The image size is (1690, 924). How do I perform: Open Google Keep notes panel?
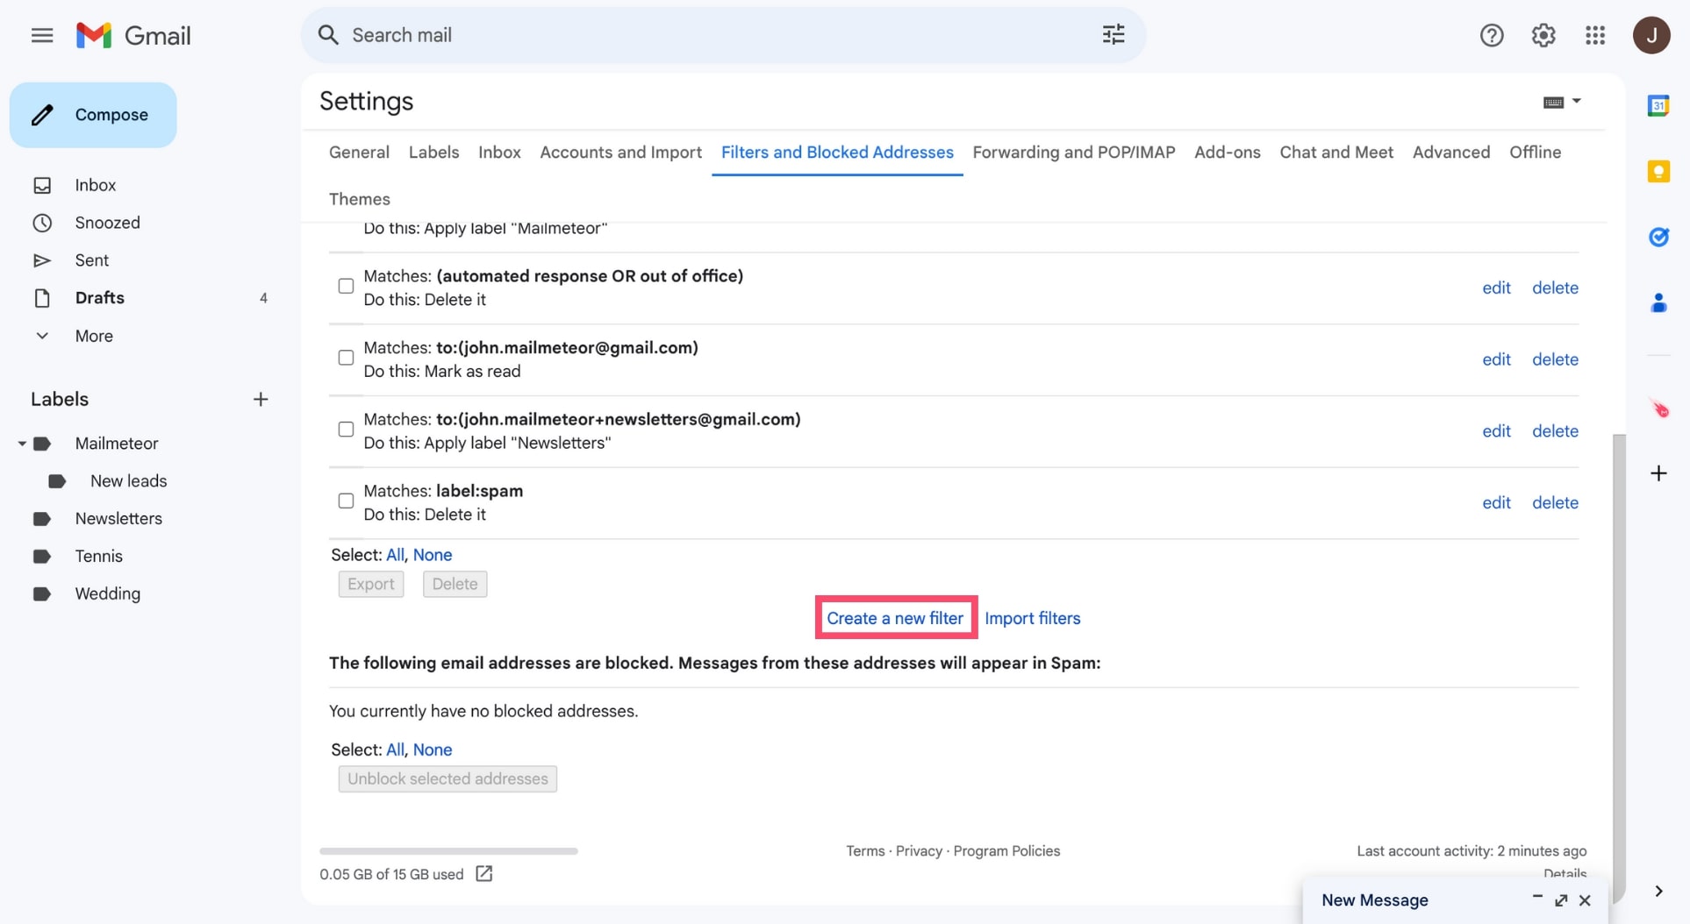[x=1658, y=172]
